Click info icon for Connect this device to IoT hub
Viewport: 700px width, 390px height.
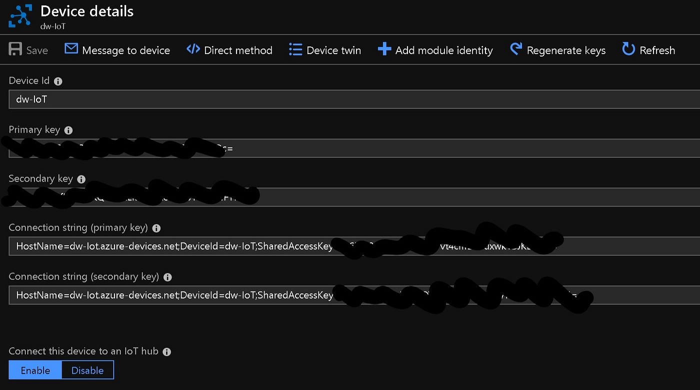[167, 351]
